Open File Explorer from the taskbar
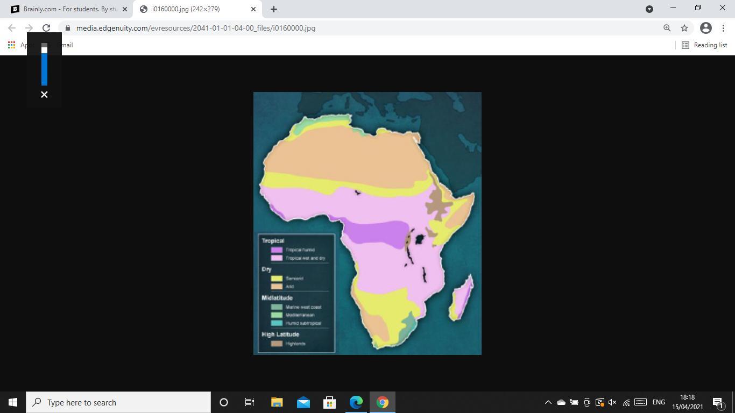This screenshot has height=413, width=735. point(277,402)
